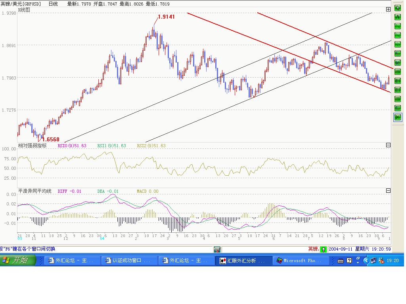
Task: Click 平滑异同平均线 pane title
Action: pos(35,191)
